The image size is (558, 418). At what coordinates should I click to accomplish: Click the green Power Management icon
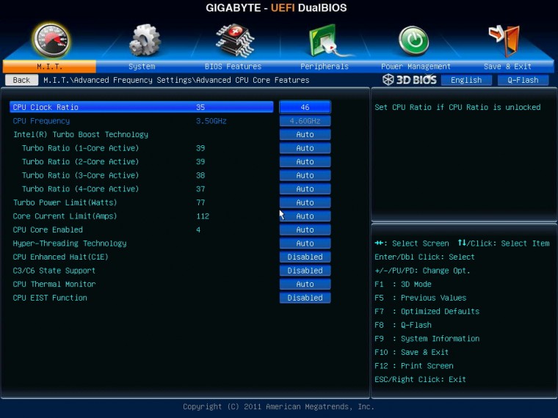(x=413, y=41)
